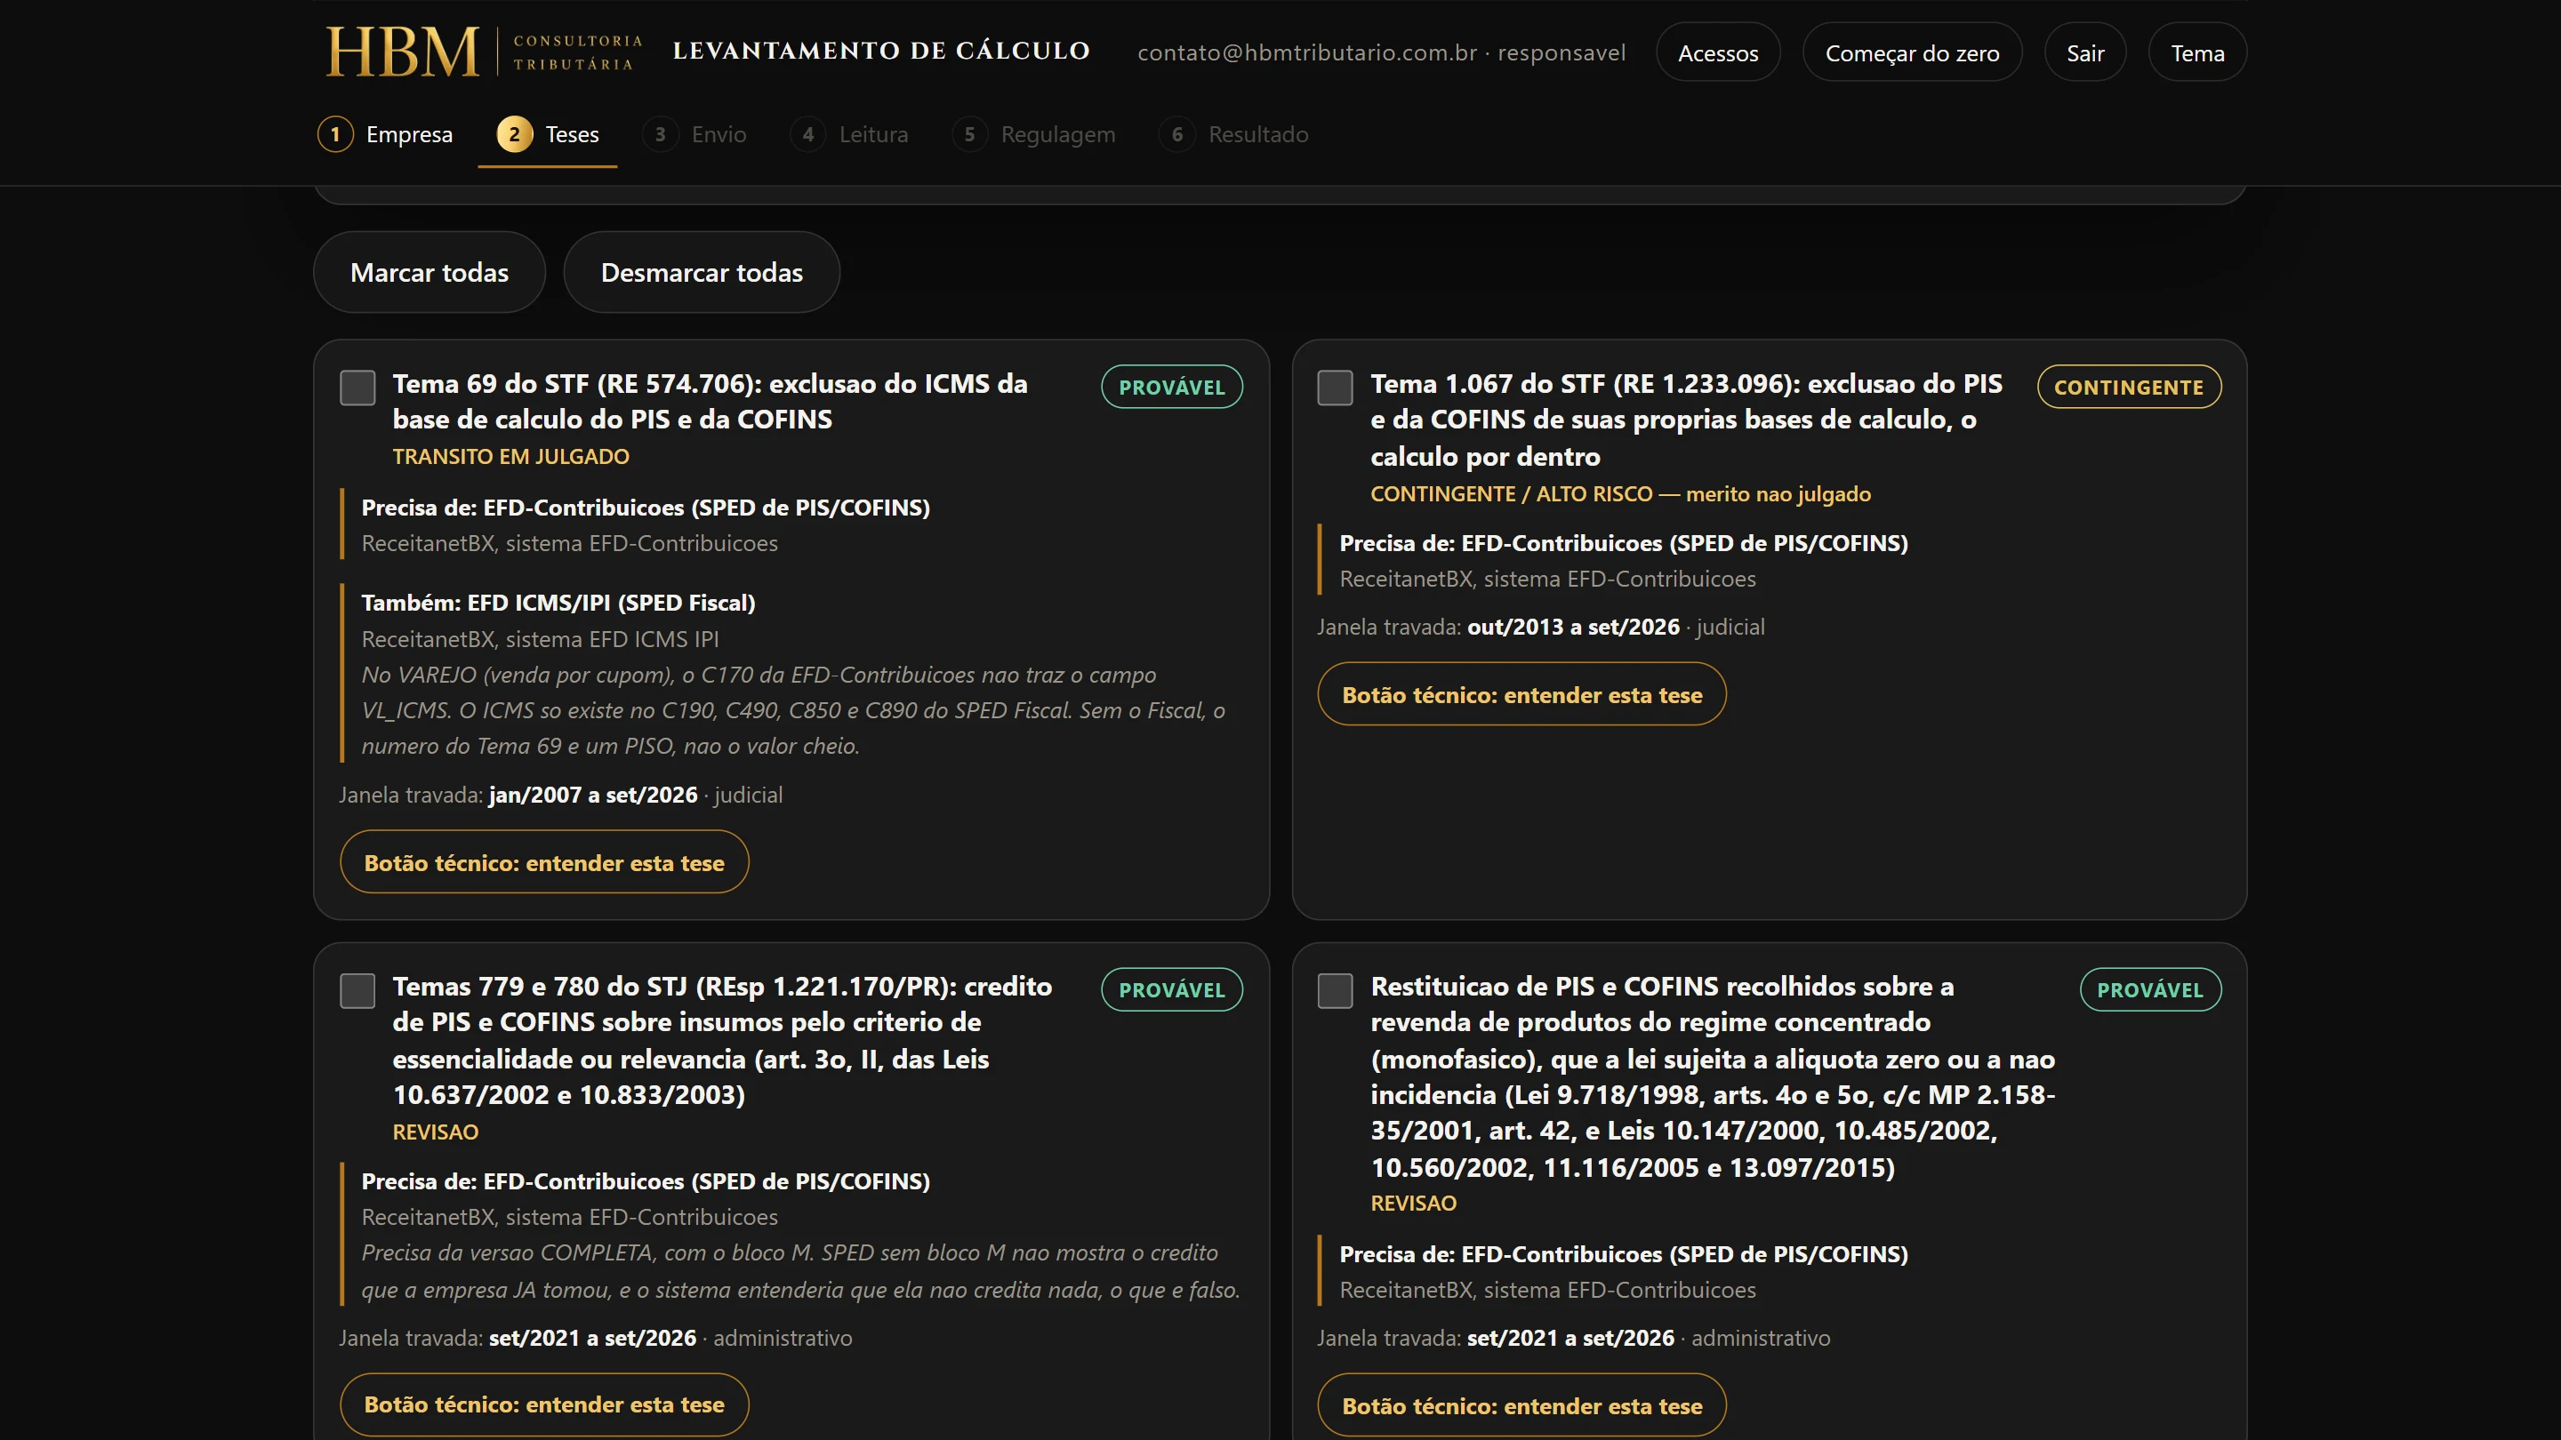Click 'Janela travada' line in Temas 779 e 780 card
Screen dimensions: 2561x1440
(596, 1338)
